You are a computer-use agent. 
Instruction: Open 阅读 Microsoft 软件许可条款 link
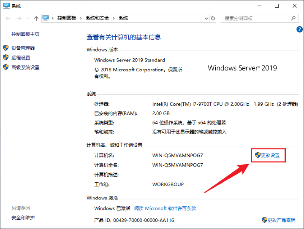(x=165, y=208)
